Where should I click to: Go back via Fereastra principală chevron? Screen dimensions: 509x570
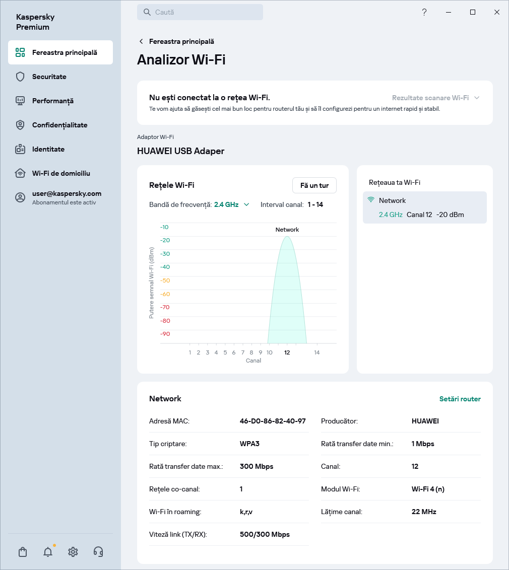click(x=141, y=41)
